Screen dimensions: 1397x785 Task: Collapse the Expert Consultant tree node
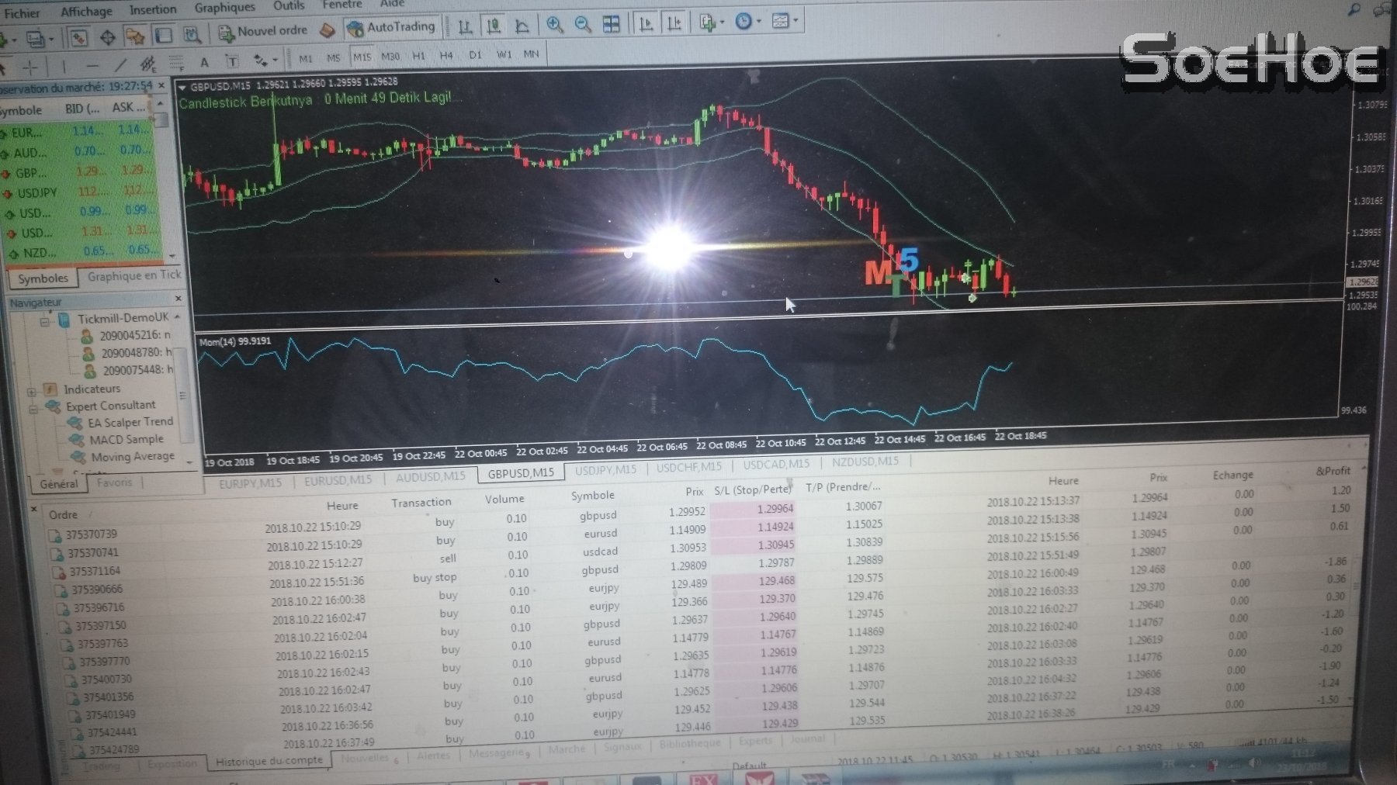33,407
